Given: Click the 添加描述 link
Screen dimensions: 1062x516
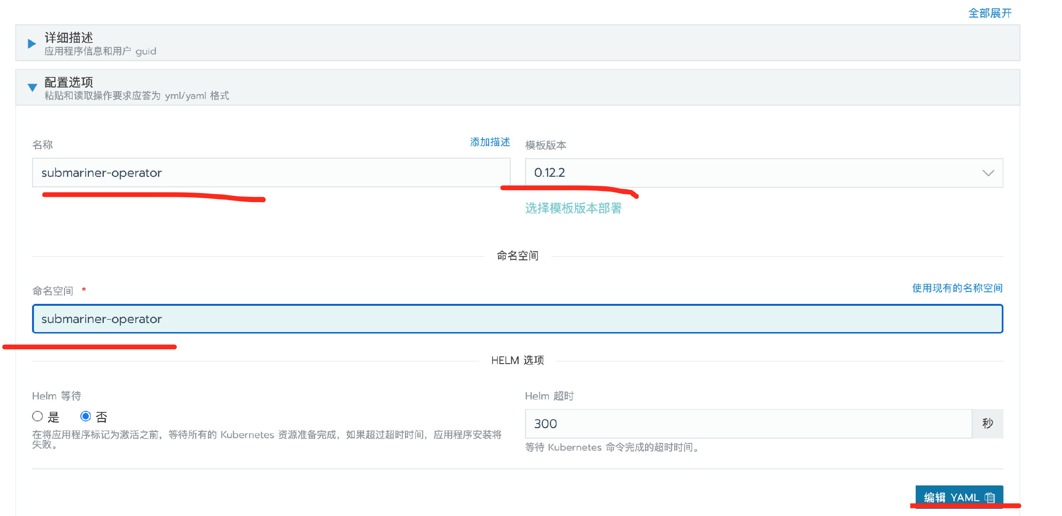Looking at the screenshot, I should click(490, 142).
